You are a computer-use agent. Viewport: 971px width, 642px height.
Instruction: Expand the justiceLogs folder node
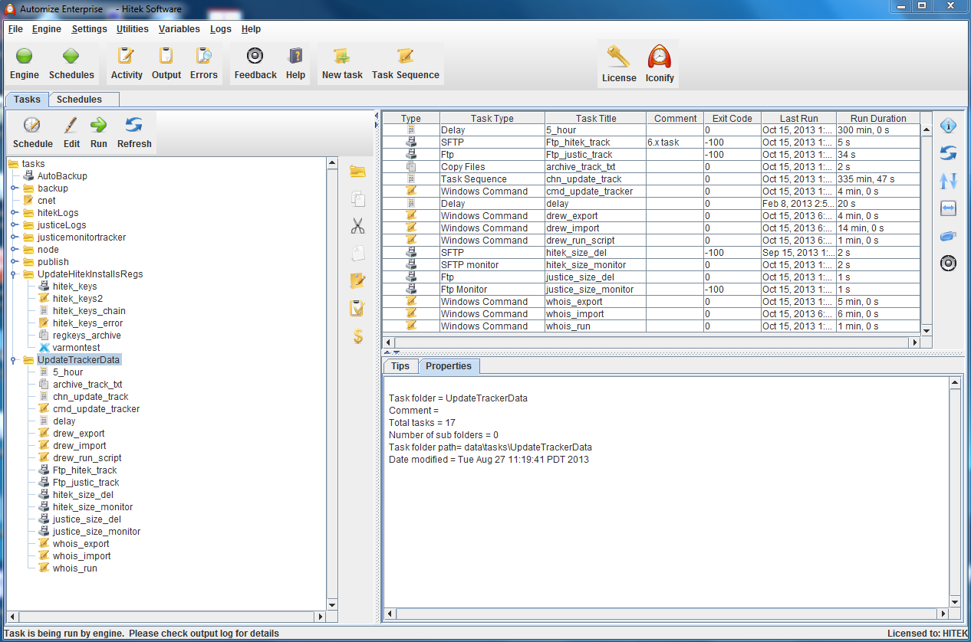(x=14, y=225)
